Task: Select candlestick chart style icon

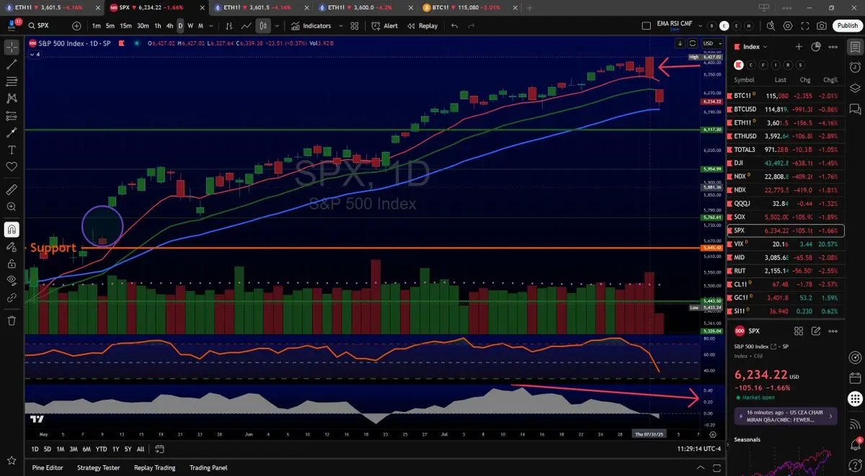Action: tap(263, 25)
